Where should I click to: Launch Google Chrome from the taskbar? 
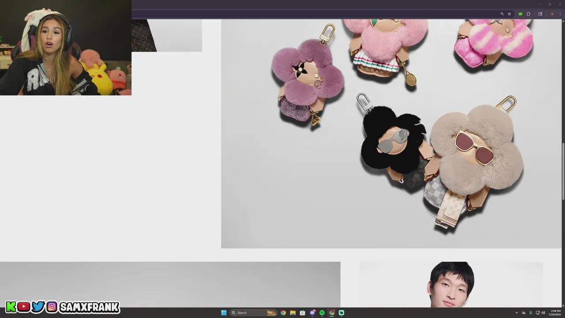(x=283, y=313)
